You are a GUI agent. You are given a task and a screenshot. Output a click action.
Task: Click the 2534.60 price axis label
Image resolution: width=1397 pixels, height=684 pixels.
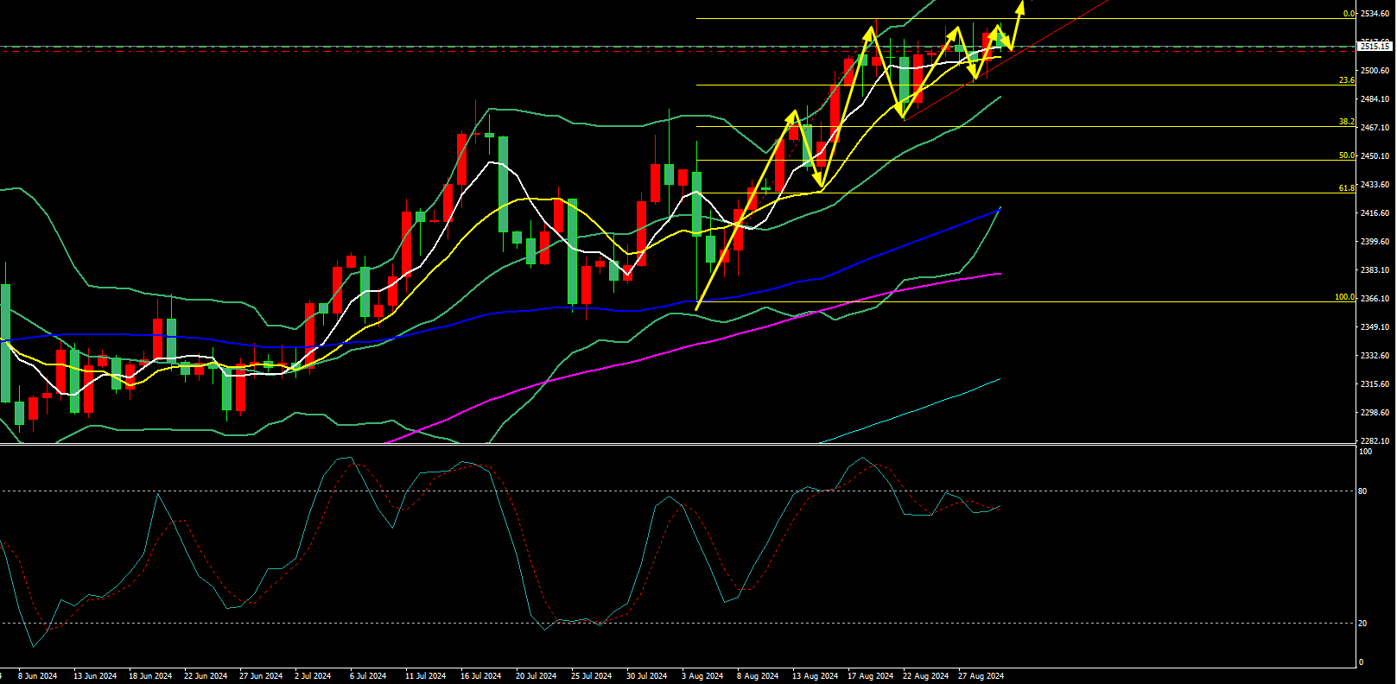point(1375,14)
